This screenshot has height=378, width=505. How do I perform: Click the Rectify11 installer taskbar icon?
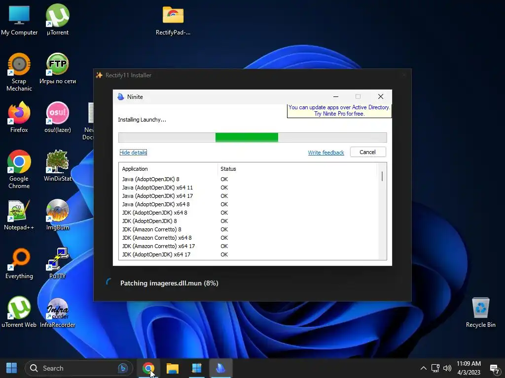tap(196, 368)
